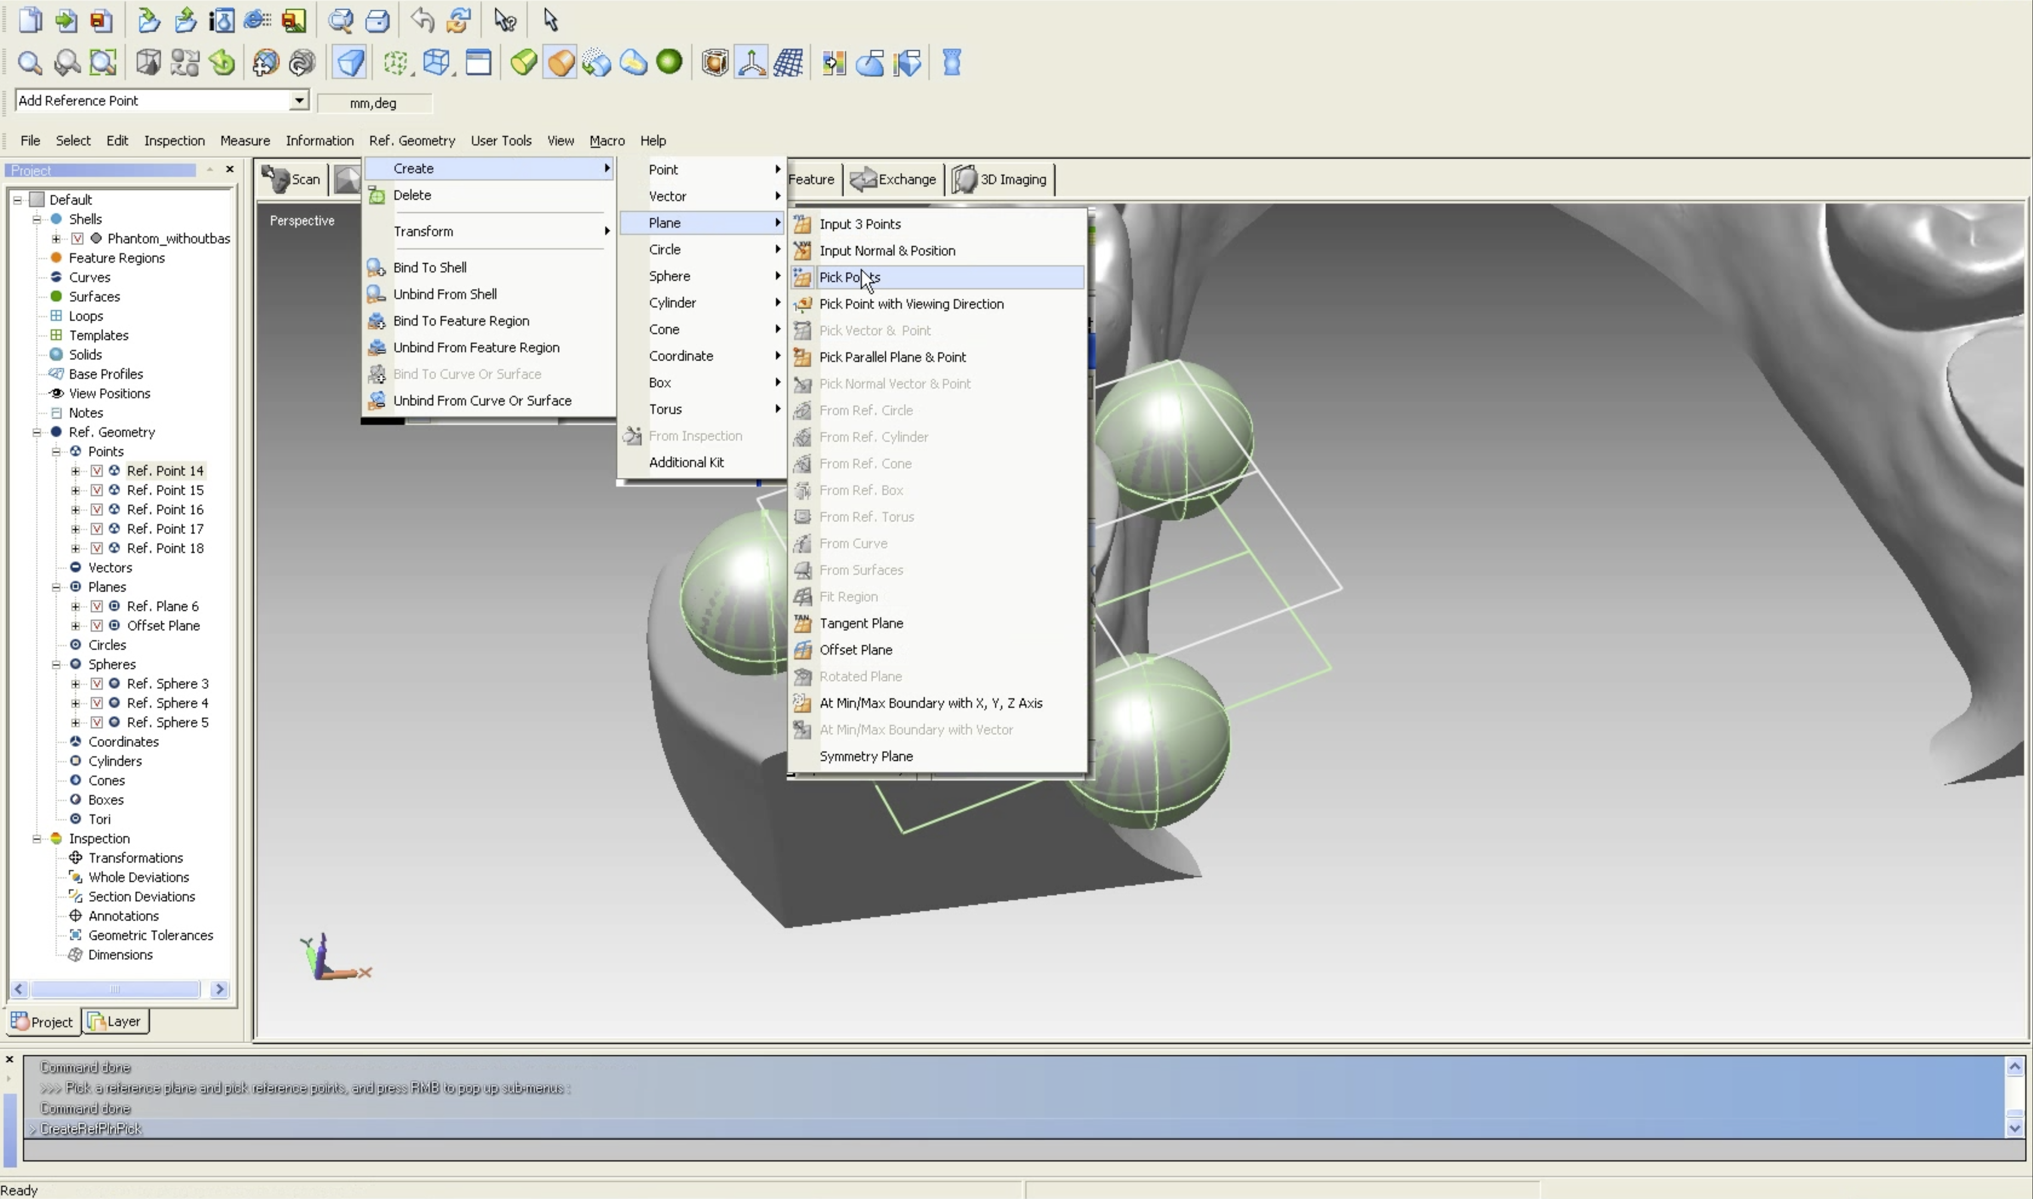Viewport: 2033px width, 1199px height.
Task: Click the Exchange toolbar button
Action: click(893, 179)
